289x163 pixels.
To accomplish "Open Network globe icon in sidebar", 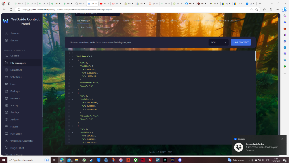I will 6,98.
